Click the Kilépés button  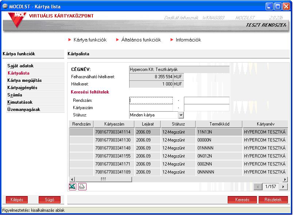pos(17,200)
